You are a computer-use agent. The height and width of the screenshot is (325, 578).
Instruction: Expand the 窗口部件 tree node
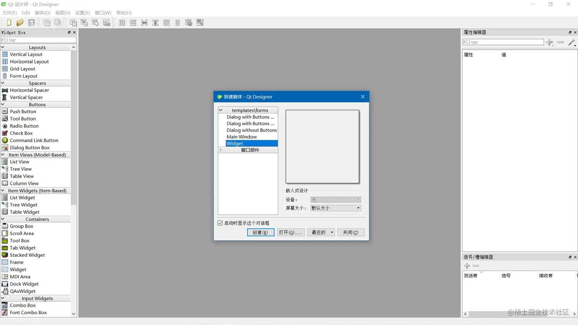(221, 150)
